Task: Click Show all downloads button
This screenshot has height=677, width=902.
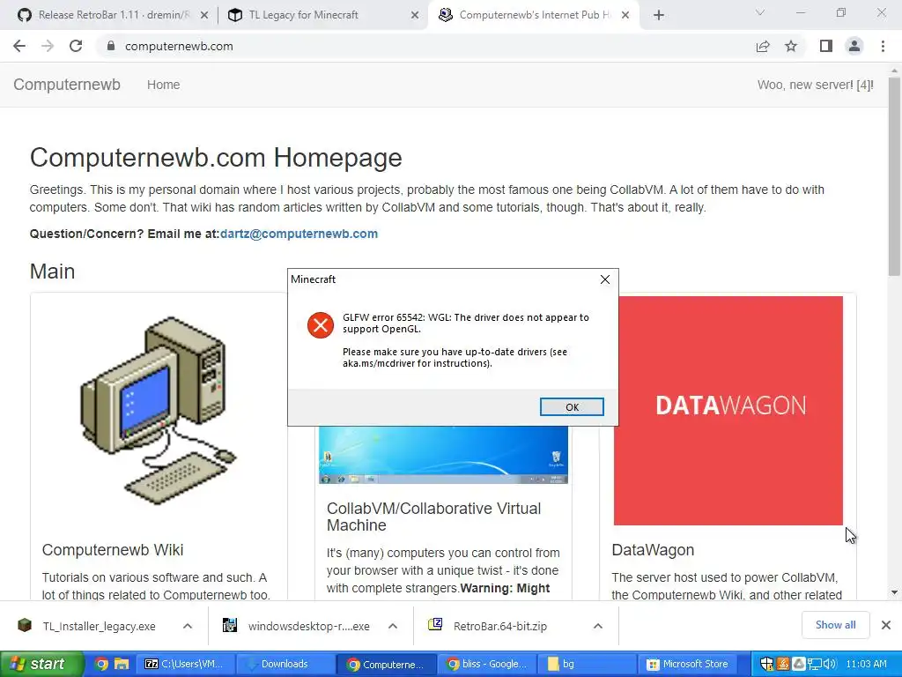Action: pyautogui.click(x=835, y=625)
